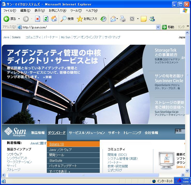Select Java ソフトウェア in download menu

(x=73, y=150)
